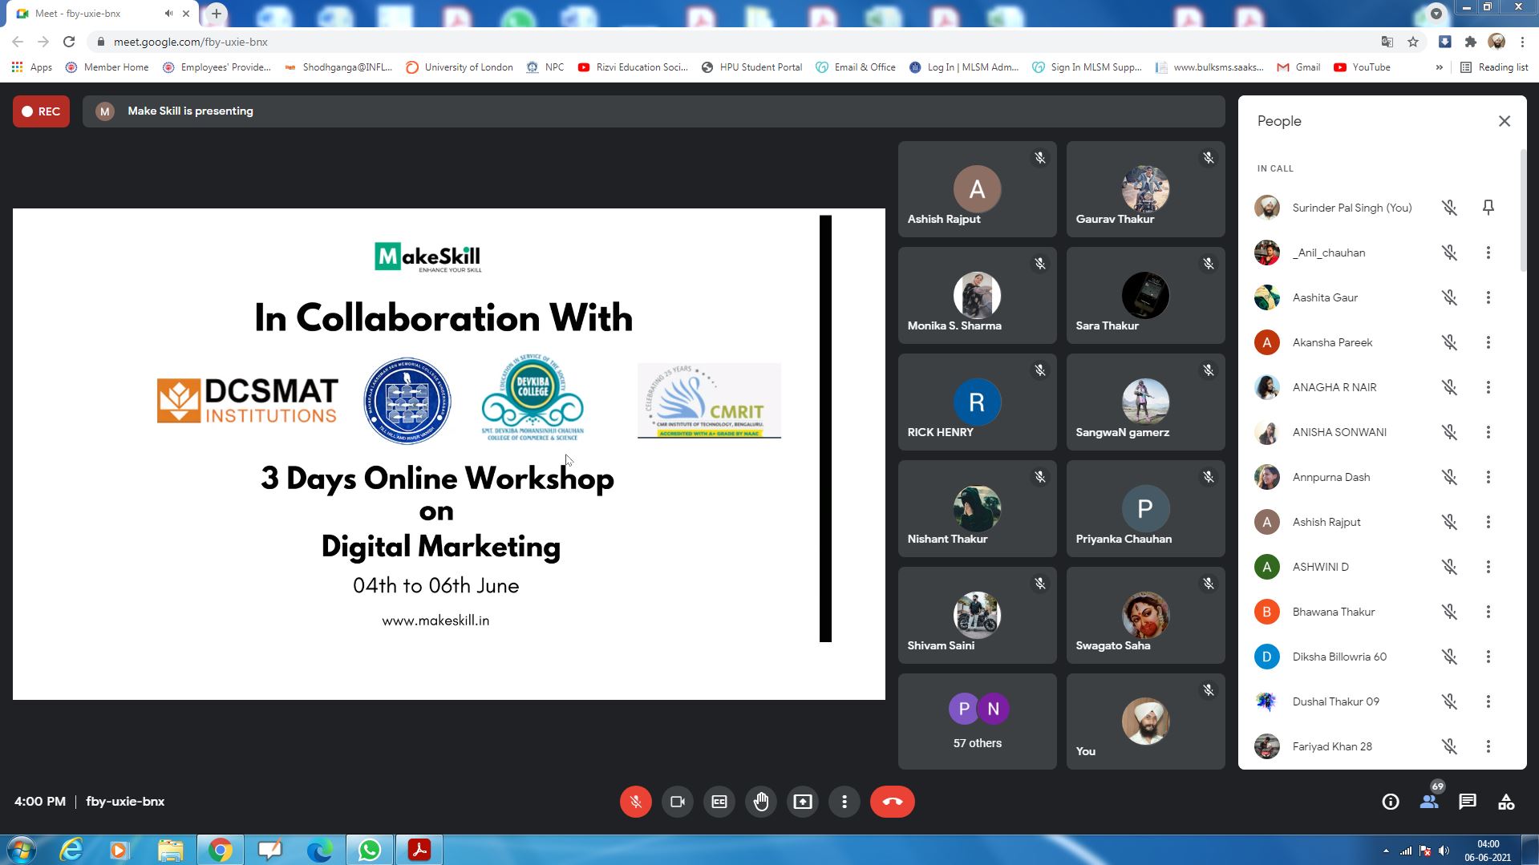Open Edge browser from taskbar
The height and width of the screenshot is (865, 1539).
point(319,850)
